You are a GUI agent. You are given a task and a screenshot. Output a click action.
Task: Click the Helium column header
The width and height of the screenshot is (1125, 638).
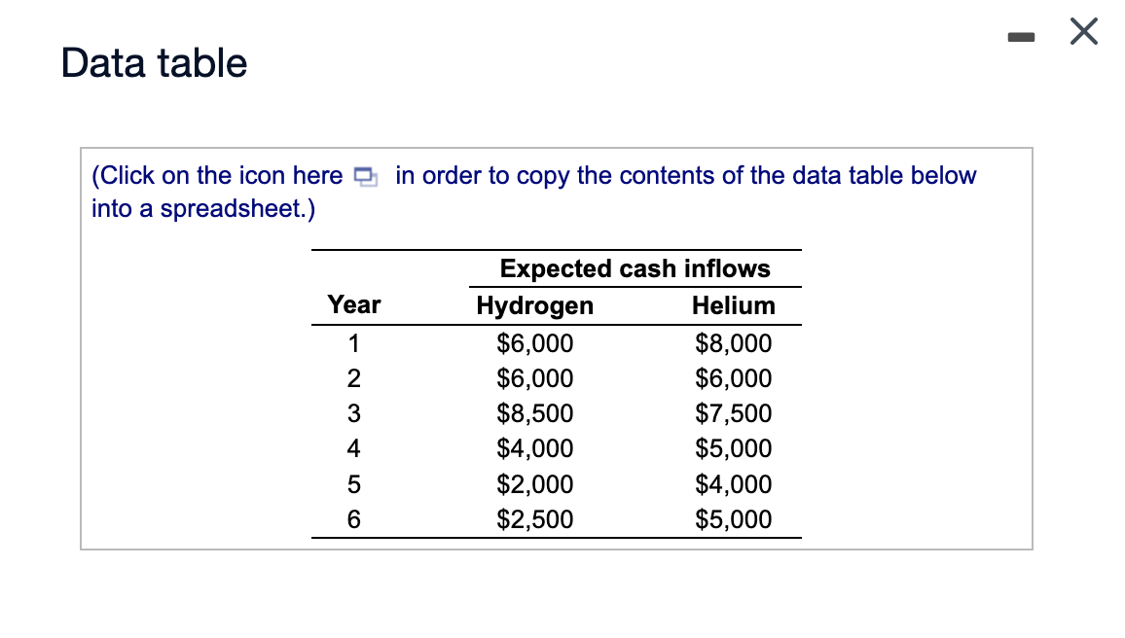pyautogui.click(x=734, y=305)
